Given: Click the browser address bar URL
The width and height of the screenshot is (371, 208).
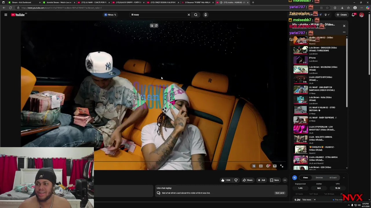Looking at the screenshot, I should pos(61,8).
